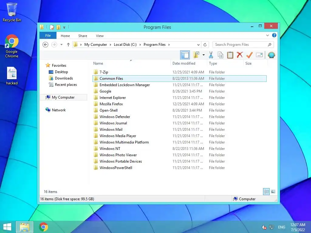The height and width of the screenshot is (233, 311).
Task: Select the Mozilla Firefox folder
Action: point(111,104)
